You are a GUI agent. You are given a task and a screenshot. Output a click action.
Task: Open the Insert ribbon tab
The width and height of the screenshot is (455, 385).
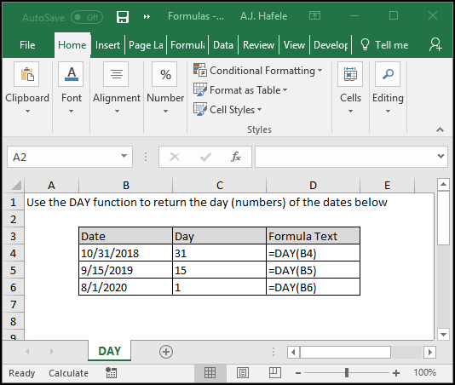click(107, 45)
